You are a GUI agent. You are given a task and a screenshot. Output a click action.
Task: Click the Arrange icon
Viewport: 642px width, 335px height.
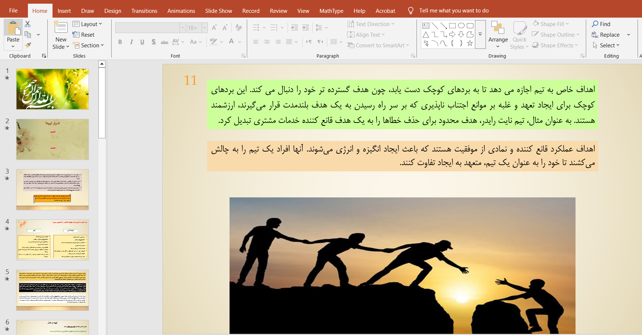(x=498, y=28)
